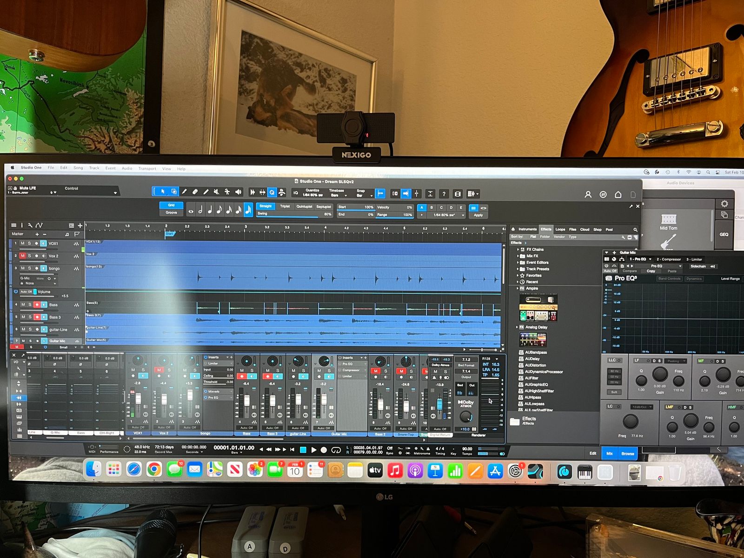744x558 pixels.
Task: Open the Control parameter dropdown
Action: [115, 193]
